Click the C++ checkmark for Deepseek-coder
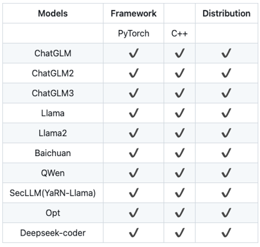The height and width of the screenshot is (247, 260). point(180,233)
